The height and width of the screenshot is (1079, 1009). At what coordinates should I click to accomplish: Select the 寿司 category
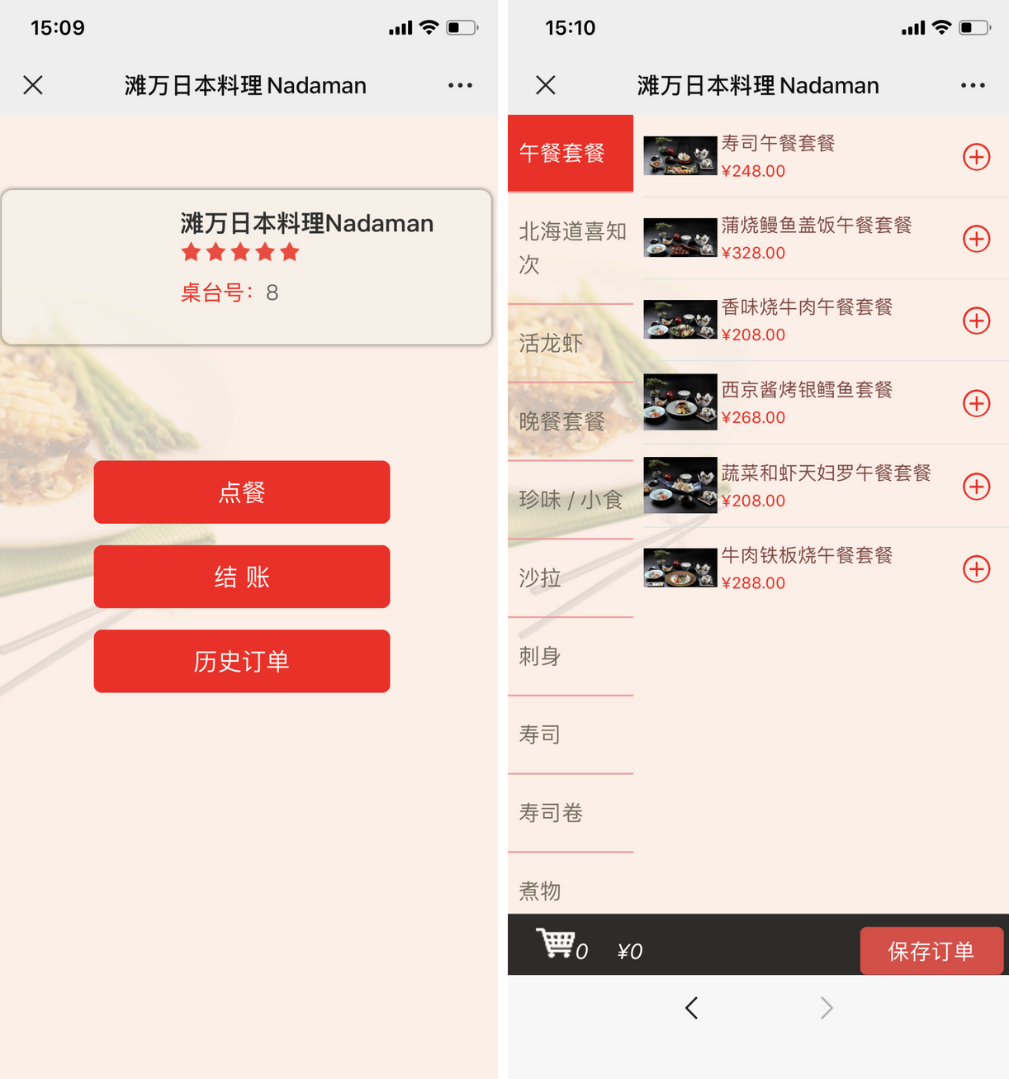tap(571, 734)
